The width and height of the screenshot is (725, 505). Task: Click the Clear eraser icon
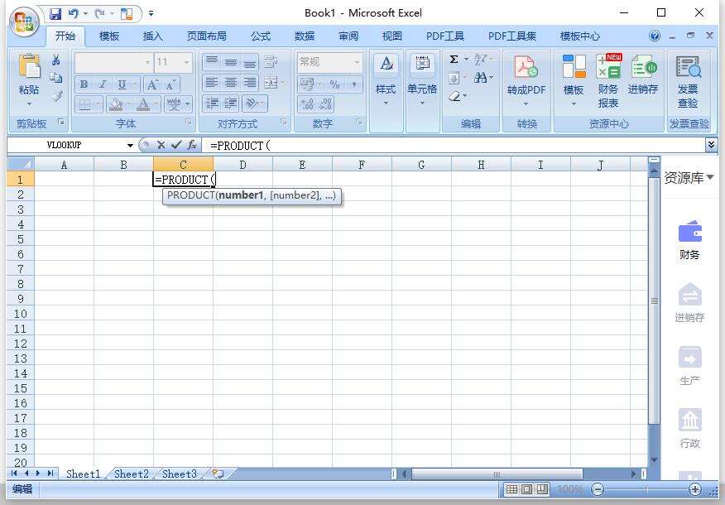(455, 96)
